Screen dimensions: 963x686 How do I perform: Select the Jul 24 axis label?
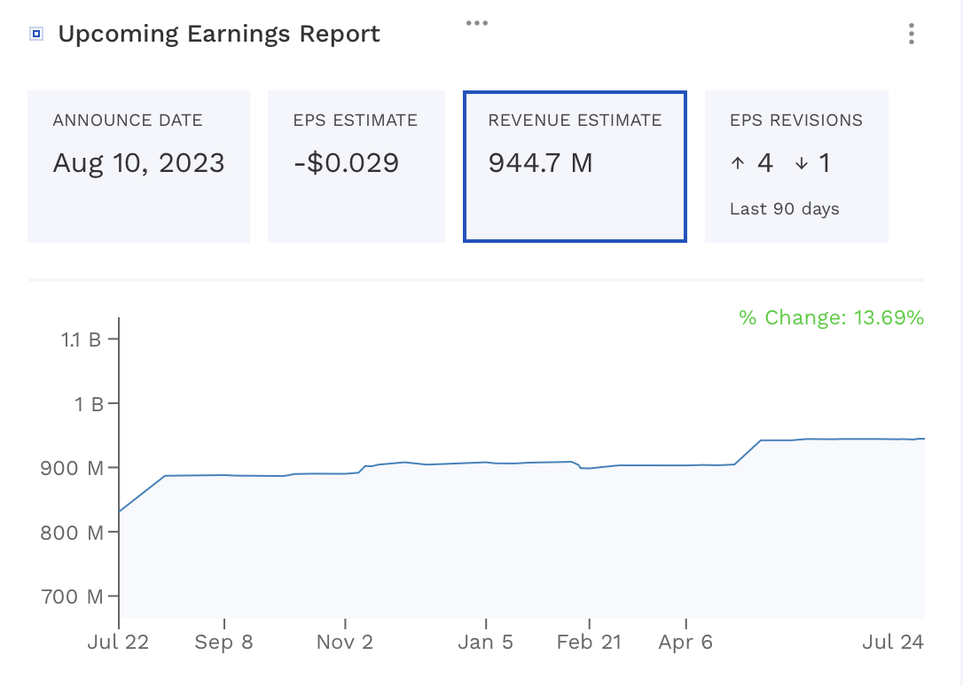click(x=893, y=641)
